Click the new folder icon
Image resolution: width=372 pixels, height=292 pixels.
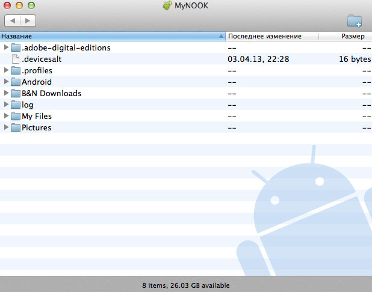pos(355,21)
